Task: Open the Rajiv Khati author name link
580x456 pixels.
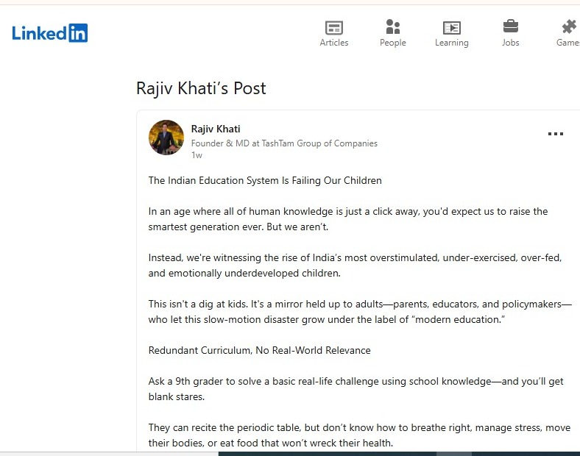Action: [216, 129]
